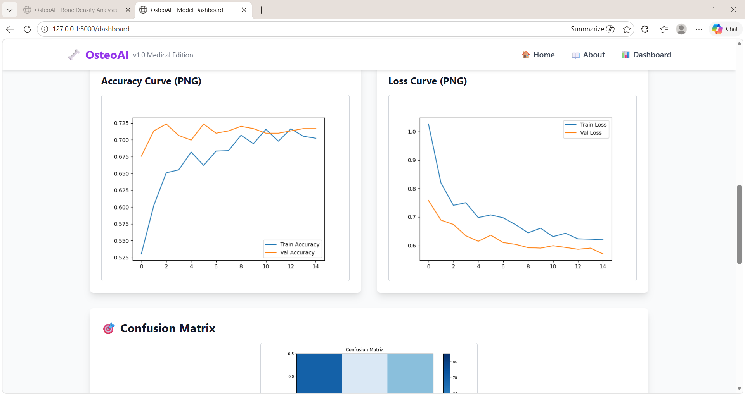View site information icon in address bar

[x=45, y=29]
